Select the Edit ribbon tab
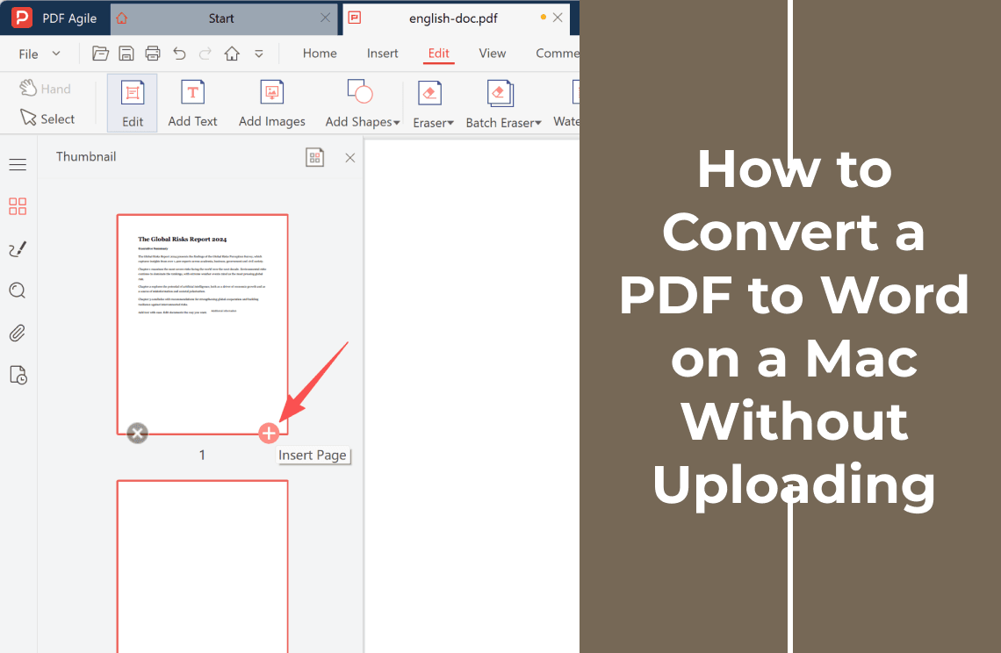 coord(438,54)
